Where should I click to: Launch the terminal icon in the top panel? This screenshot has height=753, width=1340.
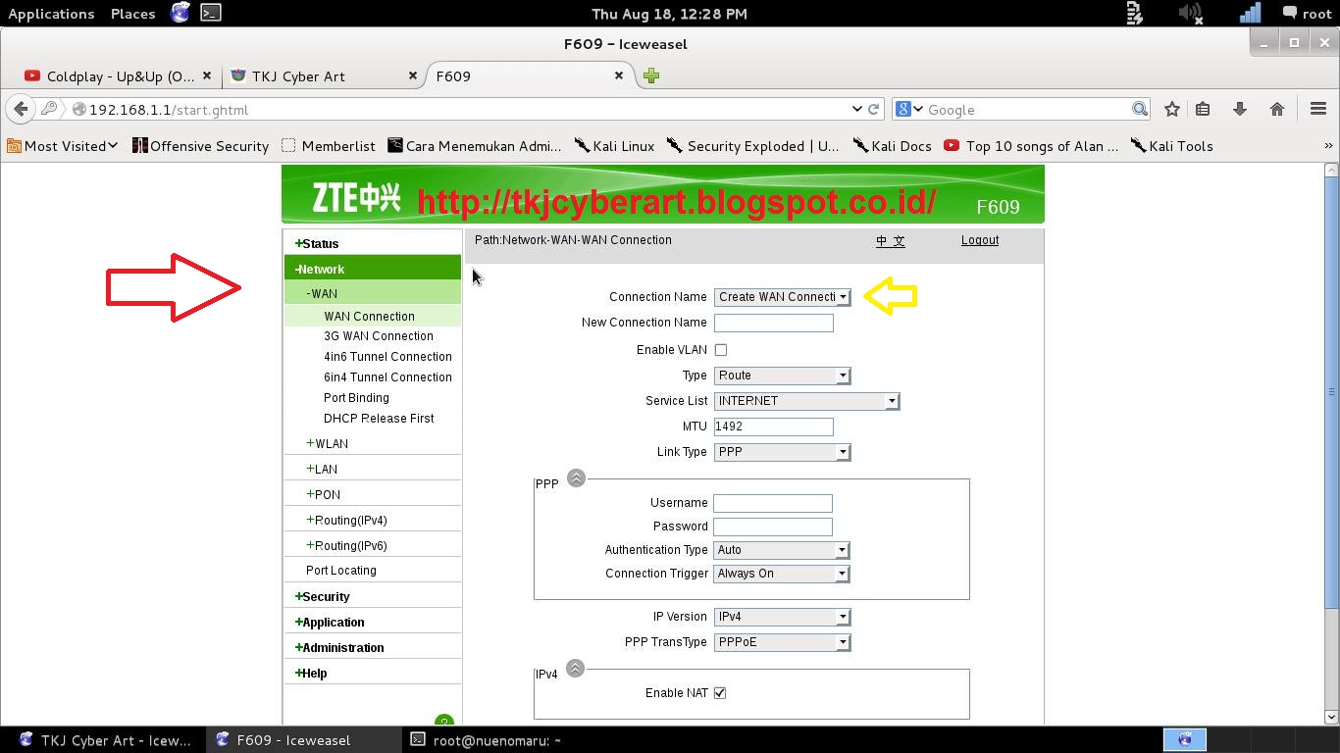tap(210, 13)
